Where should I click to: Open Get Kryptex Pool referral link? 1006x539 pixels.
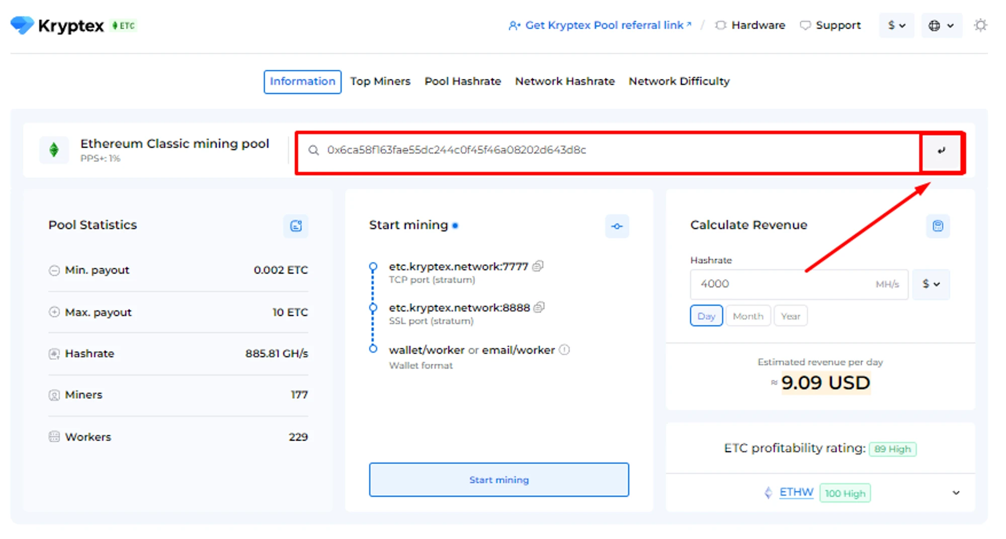(604, 25)
